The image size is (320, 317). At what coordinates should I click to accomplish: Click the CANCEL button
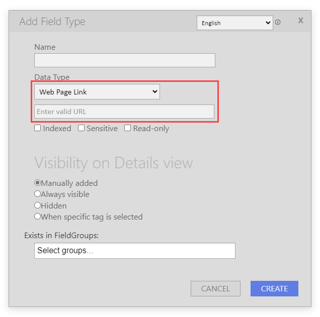[x=215, y=289]
